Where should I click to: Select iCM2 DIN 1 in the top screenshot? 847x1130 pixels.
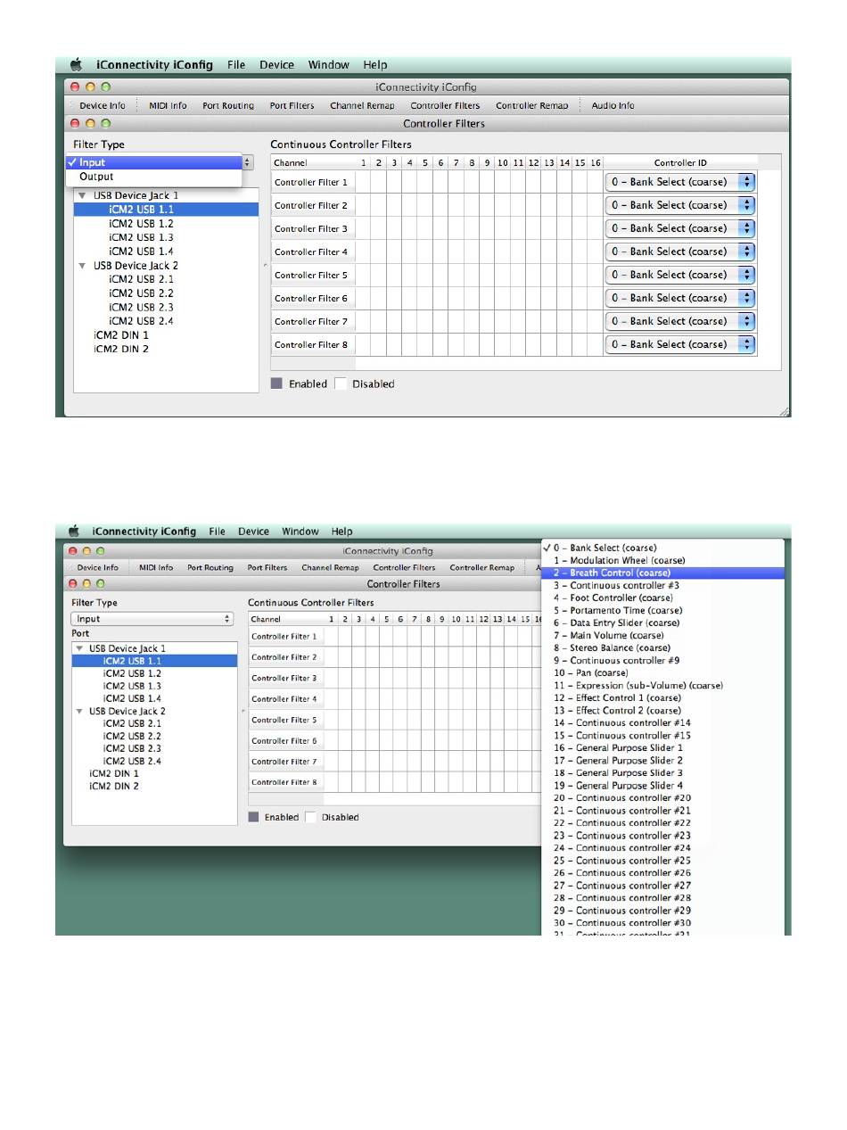[121, 335]
